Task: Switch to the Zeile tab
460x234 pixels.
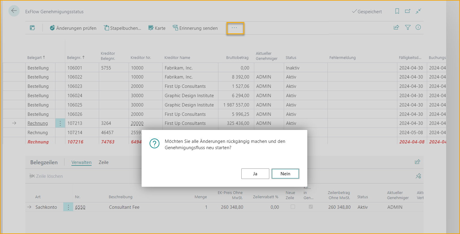Action: click(x=103, y=162)
